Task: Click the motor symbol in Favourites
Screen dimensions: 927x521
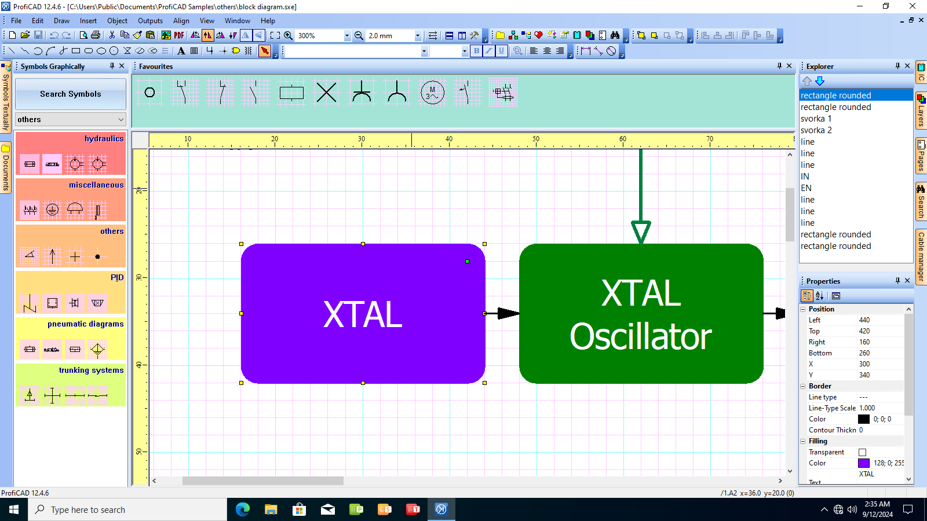Action: (432, 93)
